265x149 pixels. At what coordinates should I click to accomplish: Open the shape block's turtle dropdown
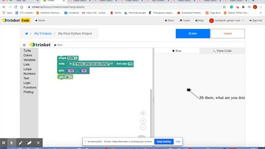point(72,58)
